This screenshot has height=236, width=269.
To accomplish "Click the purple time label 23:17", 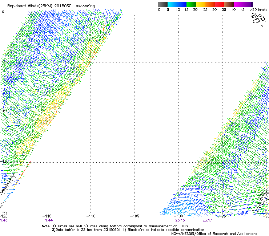I will point(207,220).
